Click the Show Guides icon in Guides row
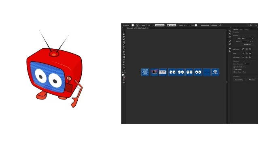Image resolution: width=259 pixels, height=145 pixels. coord(244,54)
